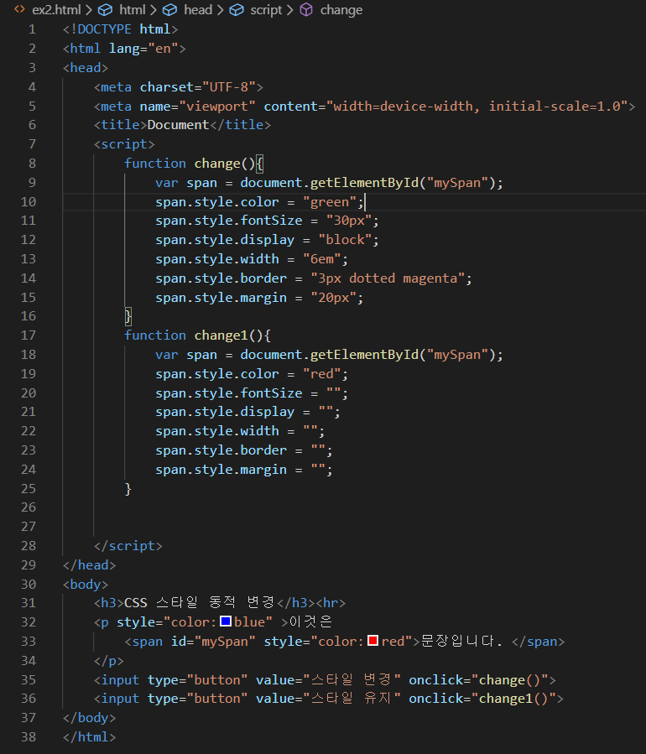The image size is (646, 754).
Task: Click the ex2.html breadcrumb item
Action: tap(56, 9)
